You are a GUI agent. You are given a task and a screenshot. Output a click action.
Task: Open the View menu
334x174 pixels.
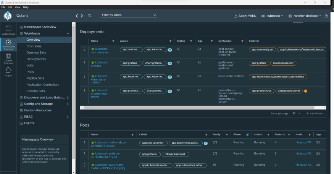point(18,7)
